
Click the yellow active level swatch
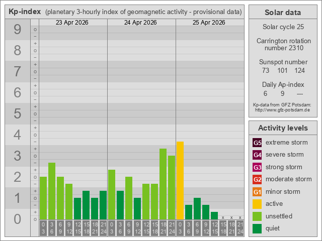tap(257, 204)
